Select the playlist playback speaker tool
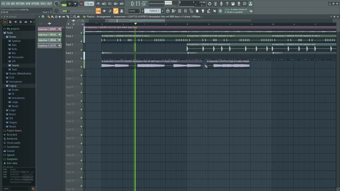The width and height of the screenshot is (340, 191). click(x=78, y=17)
